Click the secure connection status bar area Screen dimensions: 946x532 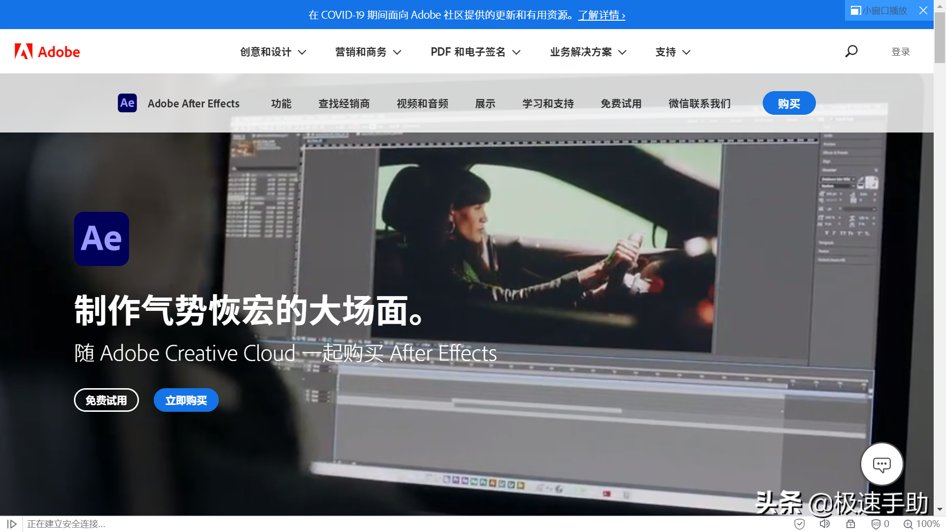tap(65, 524)
